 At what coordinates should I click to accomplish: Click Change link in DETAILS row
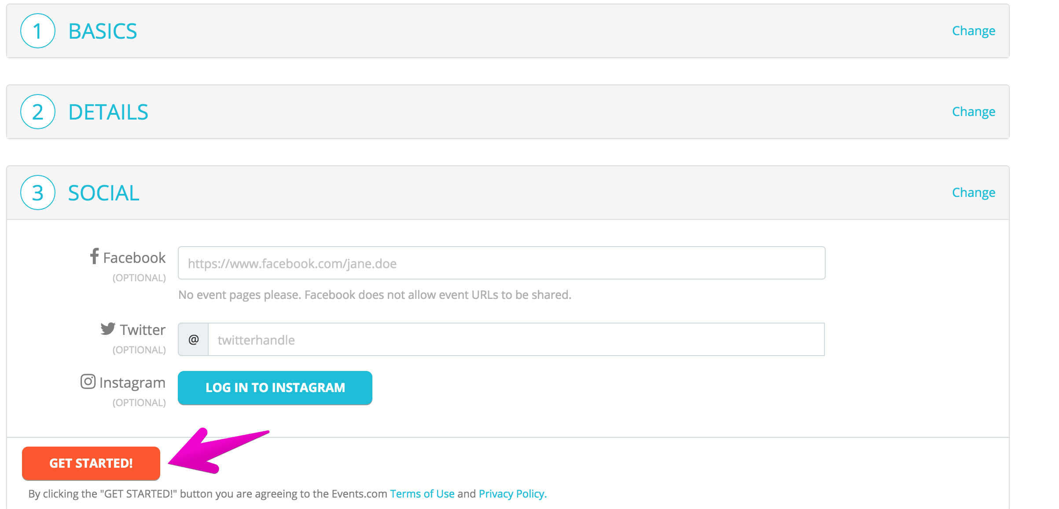point(974,112)
